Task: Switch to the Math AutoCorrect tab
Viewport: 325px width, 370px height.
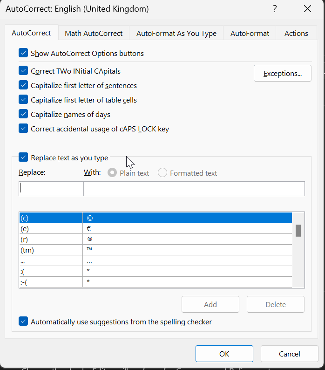Action: (94, 33)
